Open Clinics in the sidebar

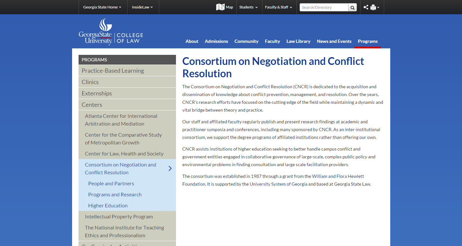[127, 82]
